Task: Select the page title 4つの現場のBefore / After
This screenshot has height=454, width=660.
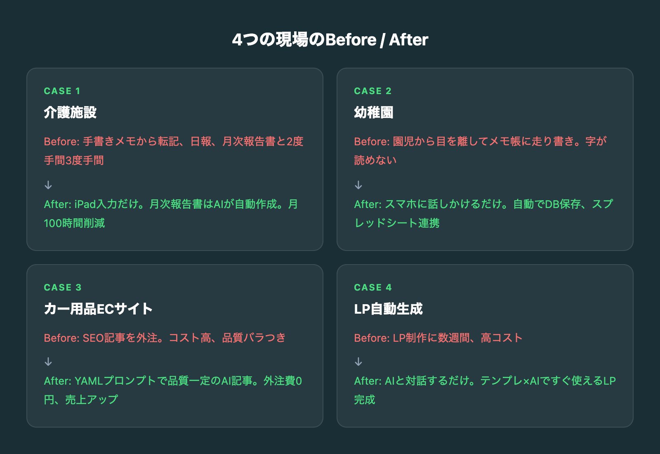Action: pyautogui.click(x=330, y=40)
